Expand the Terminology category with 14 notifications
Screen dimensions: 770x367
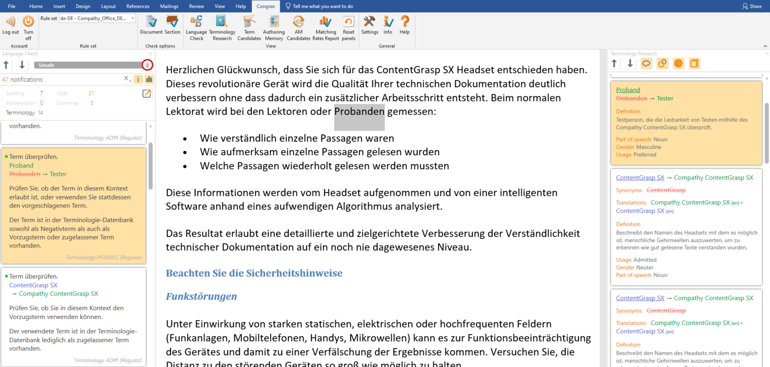(x=20, y=113)
